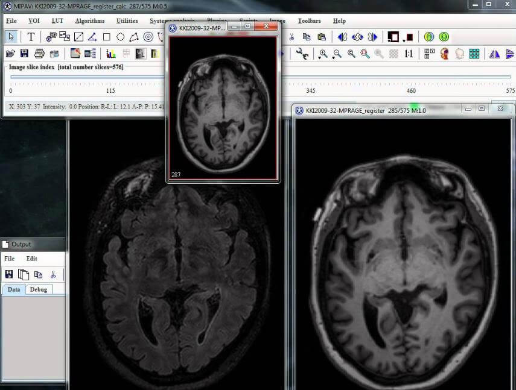Select the text annotation tool
Image resolution: width=516 pixels, height=390 pixels.
point(31,37)
